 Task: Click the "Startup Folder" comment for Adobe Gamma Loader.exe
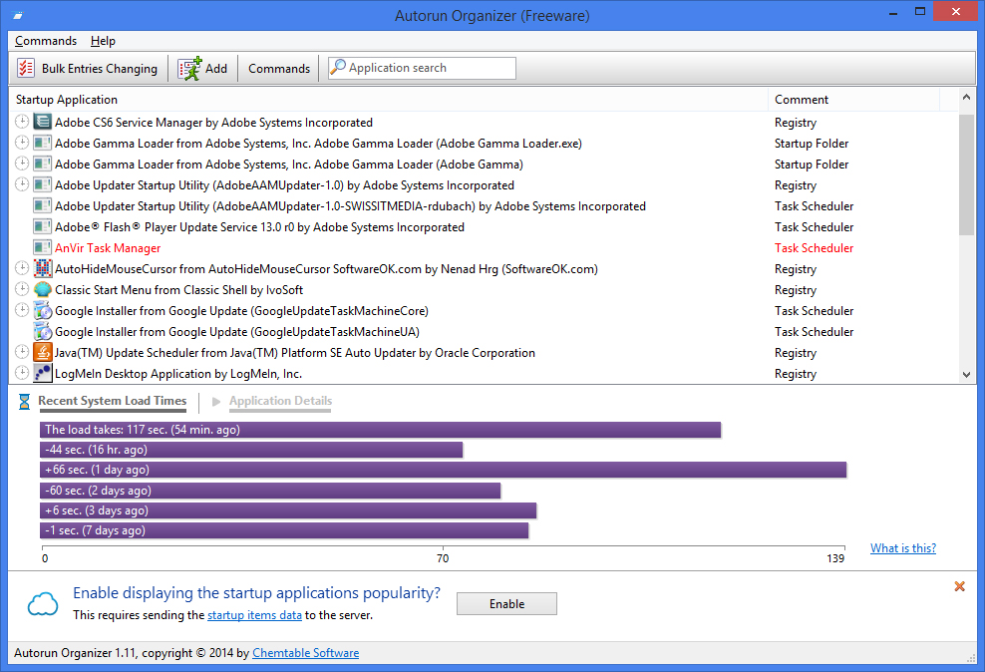pyautogui.click(x=812, y=144)
